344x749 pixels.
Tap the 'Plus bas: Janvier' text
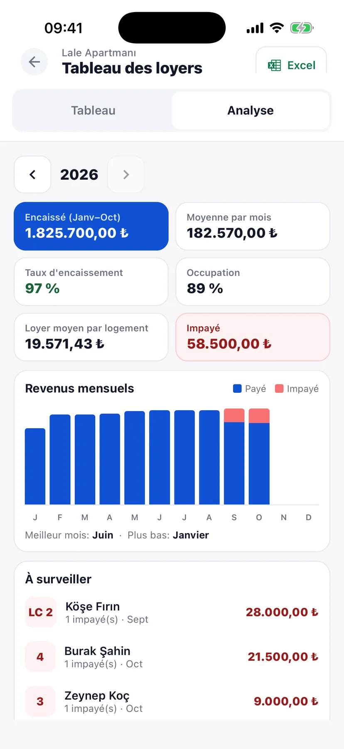point(168,535)
